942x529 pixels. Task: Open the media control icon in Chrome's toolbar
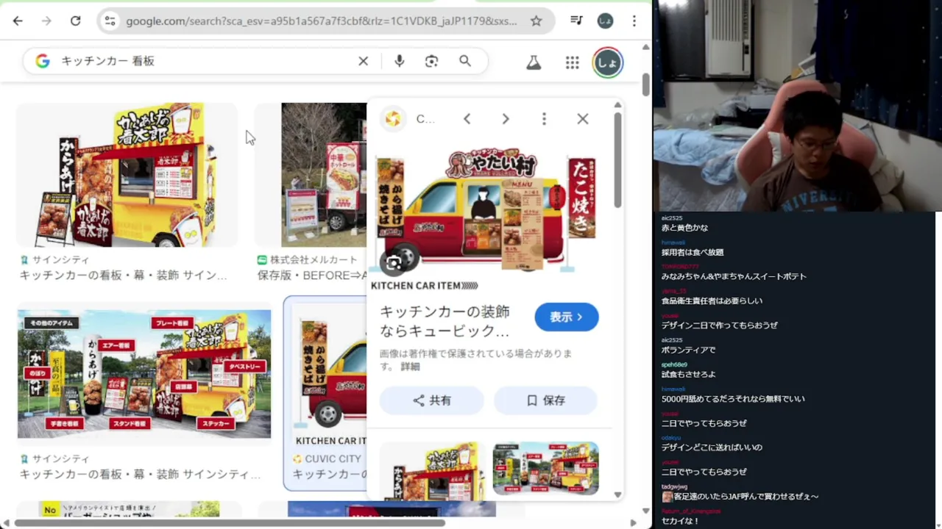pyautogui.click(x=577, y=21)
